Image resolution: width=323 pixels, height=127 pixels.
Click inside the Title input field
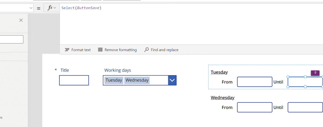coord(74,80)
